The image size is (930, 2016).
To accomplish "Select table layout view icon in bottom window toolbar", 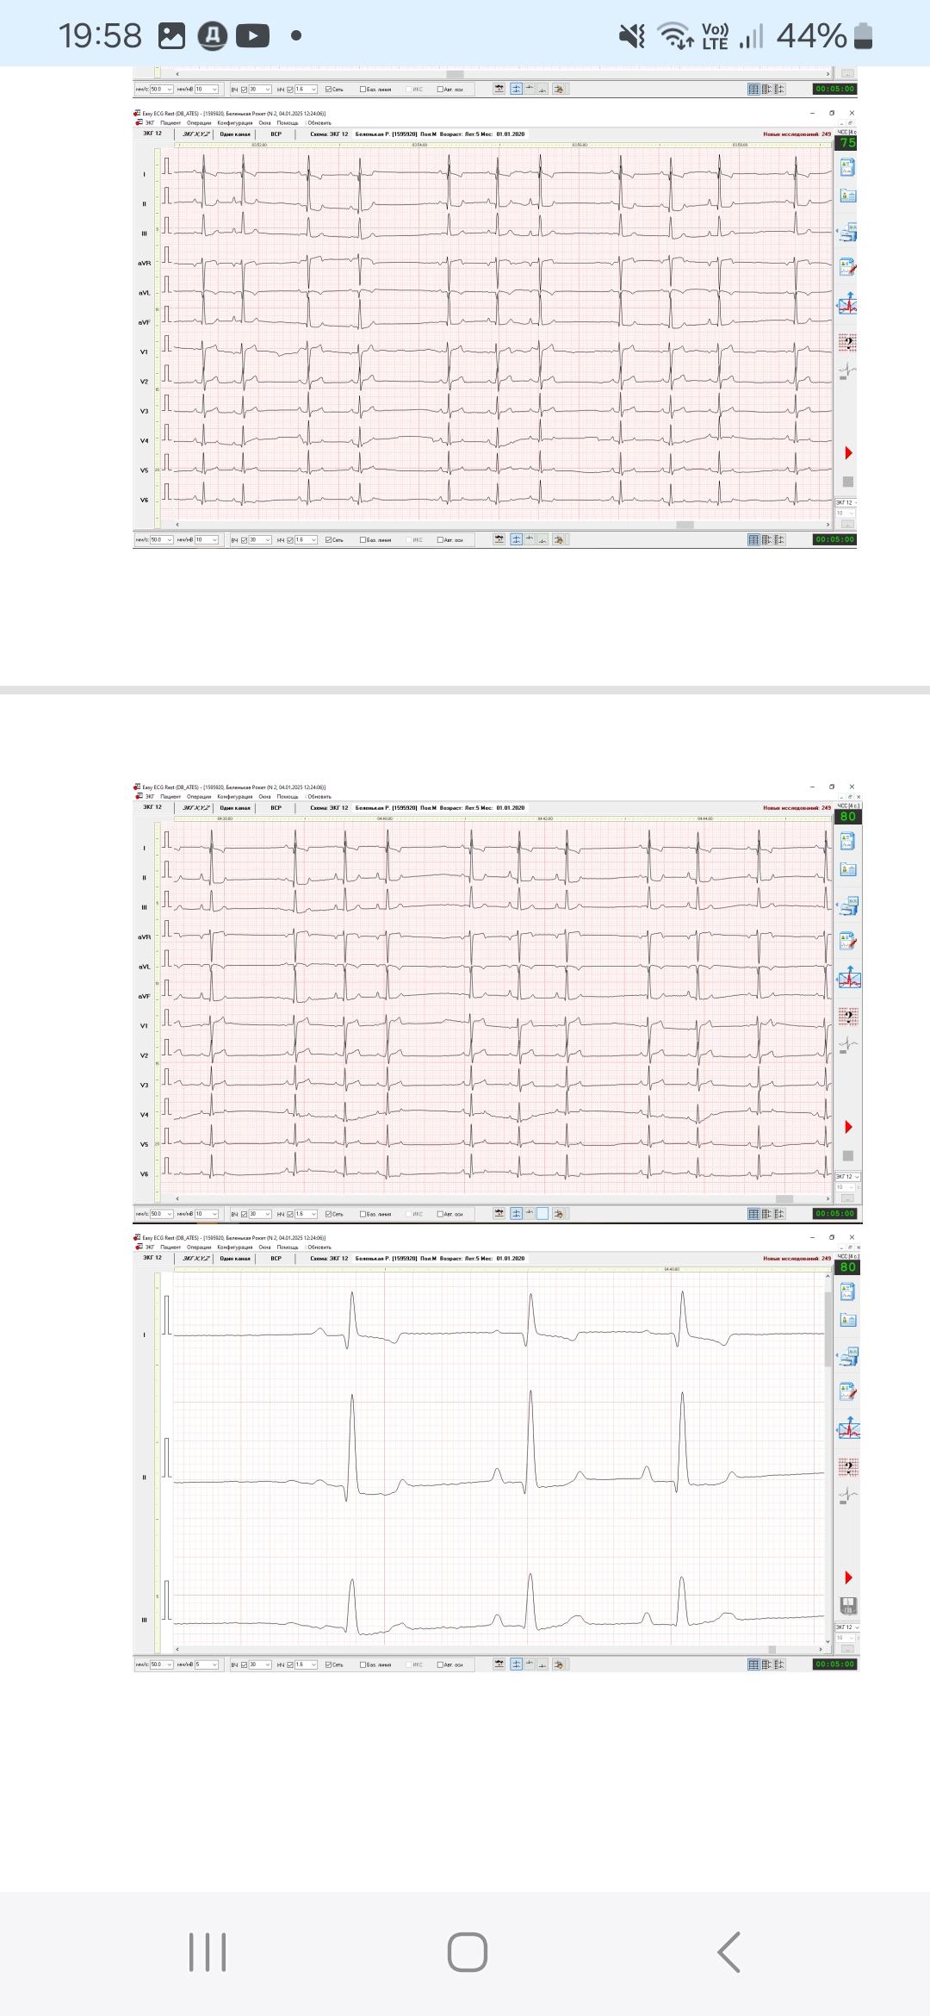I will 754,1664.
